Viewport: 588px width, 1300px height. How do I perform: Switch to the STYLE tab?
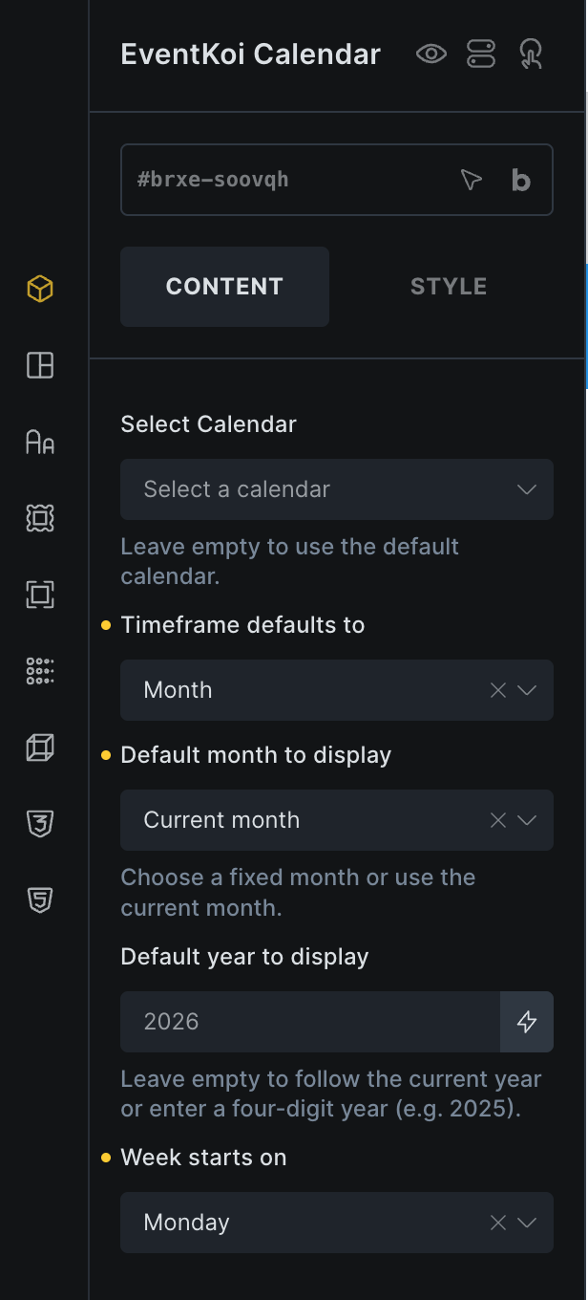click(x=449, y=287)
